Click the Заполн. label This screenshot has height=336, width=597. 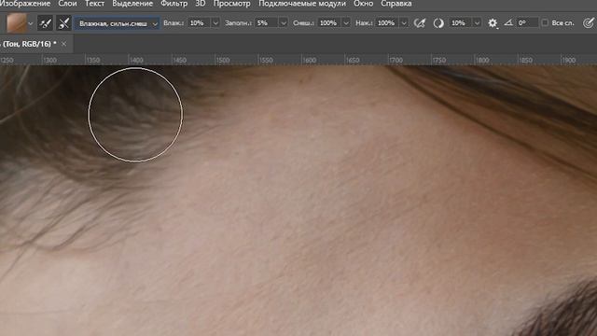pyautogui.click(x=238, y=23)
